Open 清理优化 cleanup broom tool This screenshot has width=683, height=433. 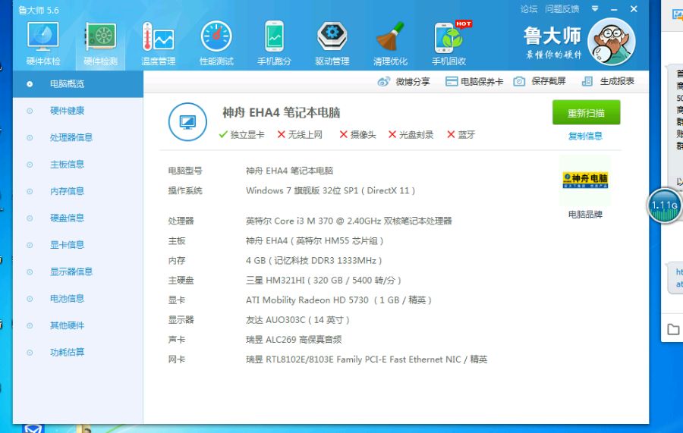tap(390, 43)
